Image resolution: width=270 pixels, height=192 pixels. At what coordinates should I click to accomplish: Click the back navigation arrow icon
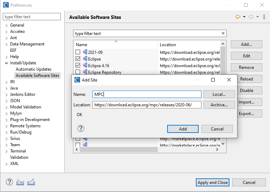[237, 17]
